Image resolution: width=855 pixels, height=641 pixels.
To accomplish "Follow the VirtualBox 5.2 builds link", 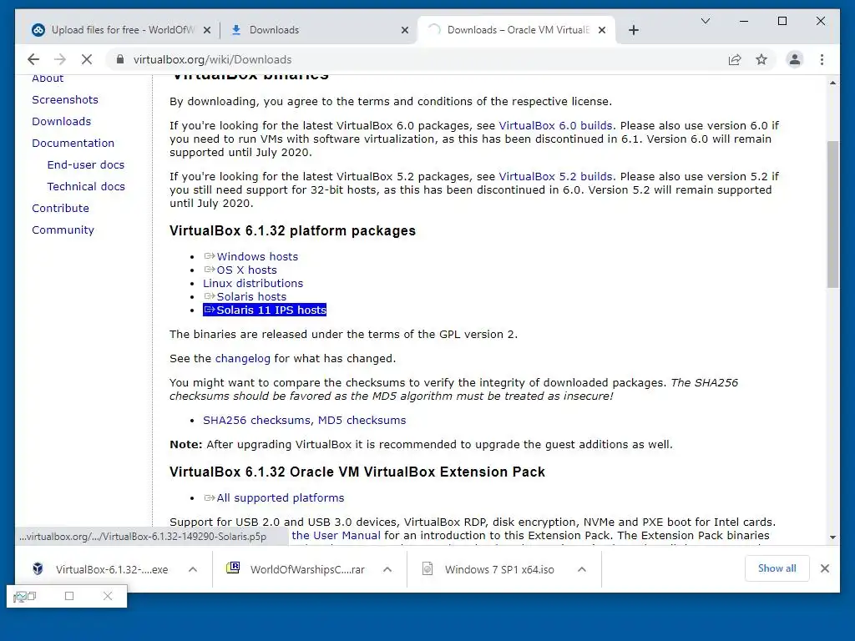I will [x=555, y=177].
